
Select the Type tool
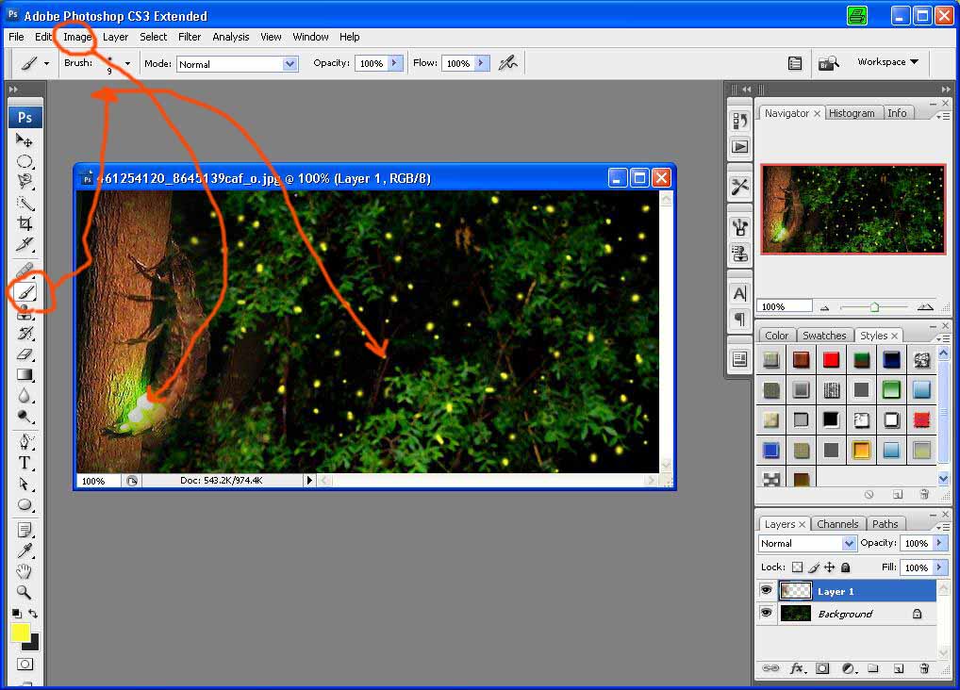pyautogui.click(x=25, y=463)
